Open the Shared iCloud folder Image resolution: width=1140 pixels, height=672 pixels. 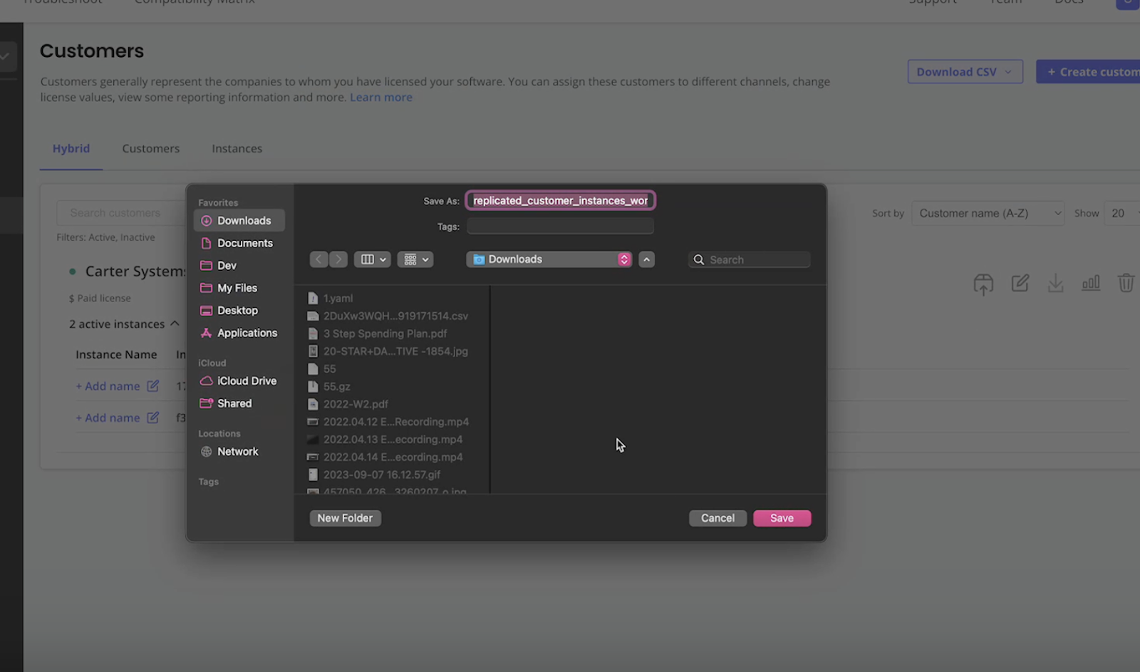pos(234,403)
